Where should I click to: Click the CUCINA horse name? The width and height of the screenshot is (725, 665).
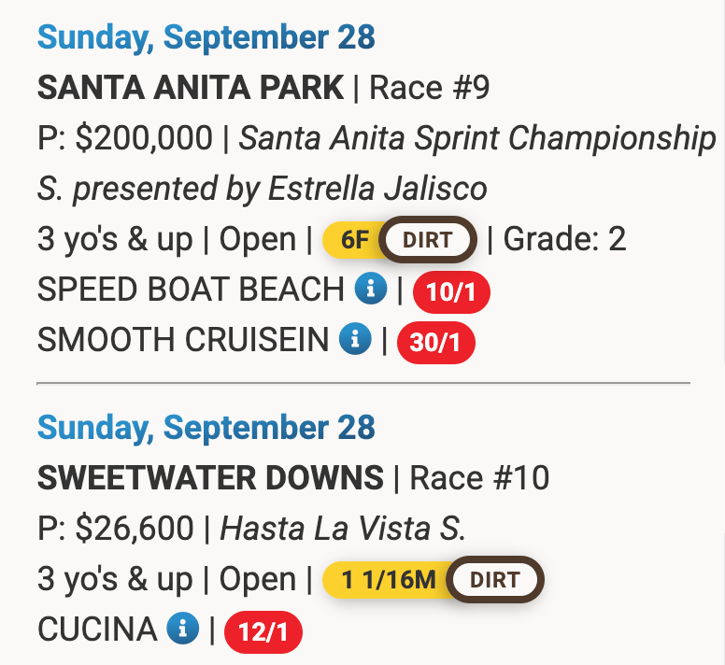[97, 630]
